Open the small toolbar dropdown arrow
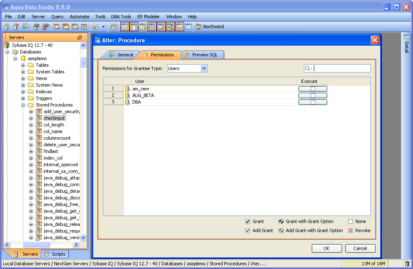The height and width of the screenshot is (269, 413). 103,27
